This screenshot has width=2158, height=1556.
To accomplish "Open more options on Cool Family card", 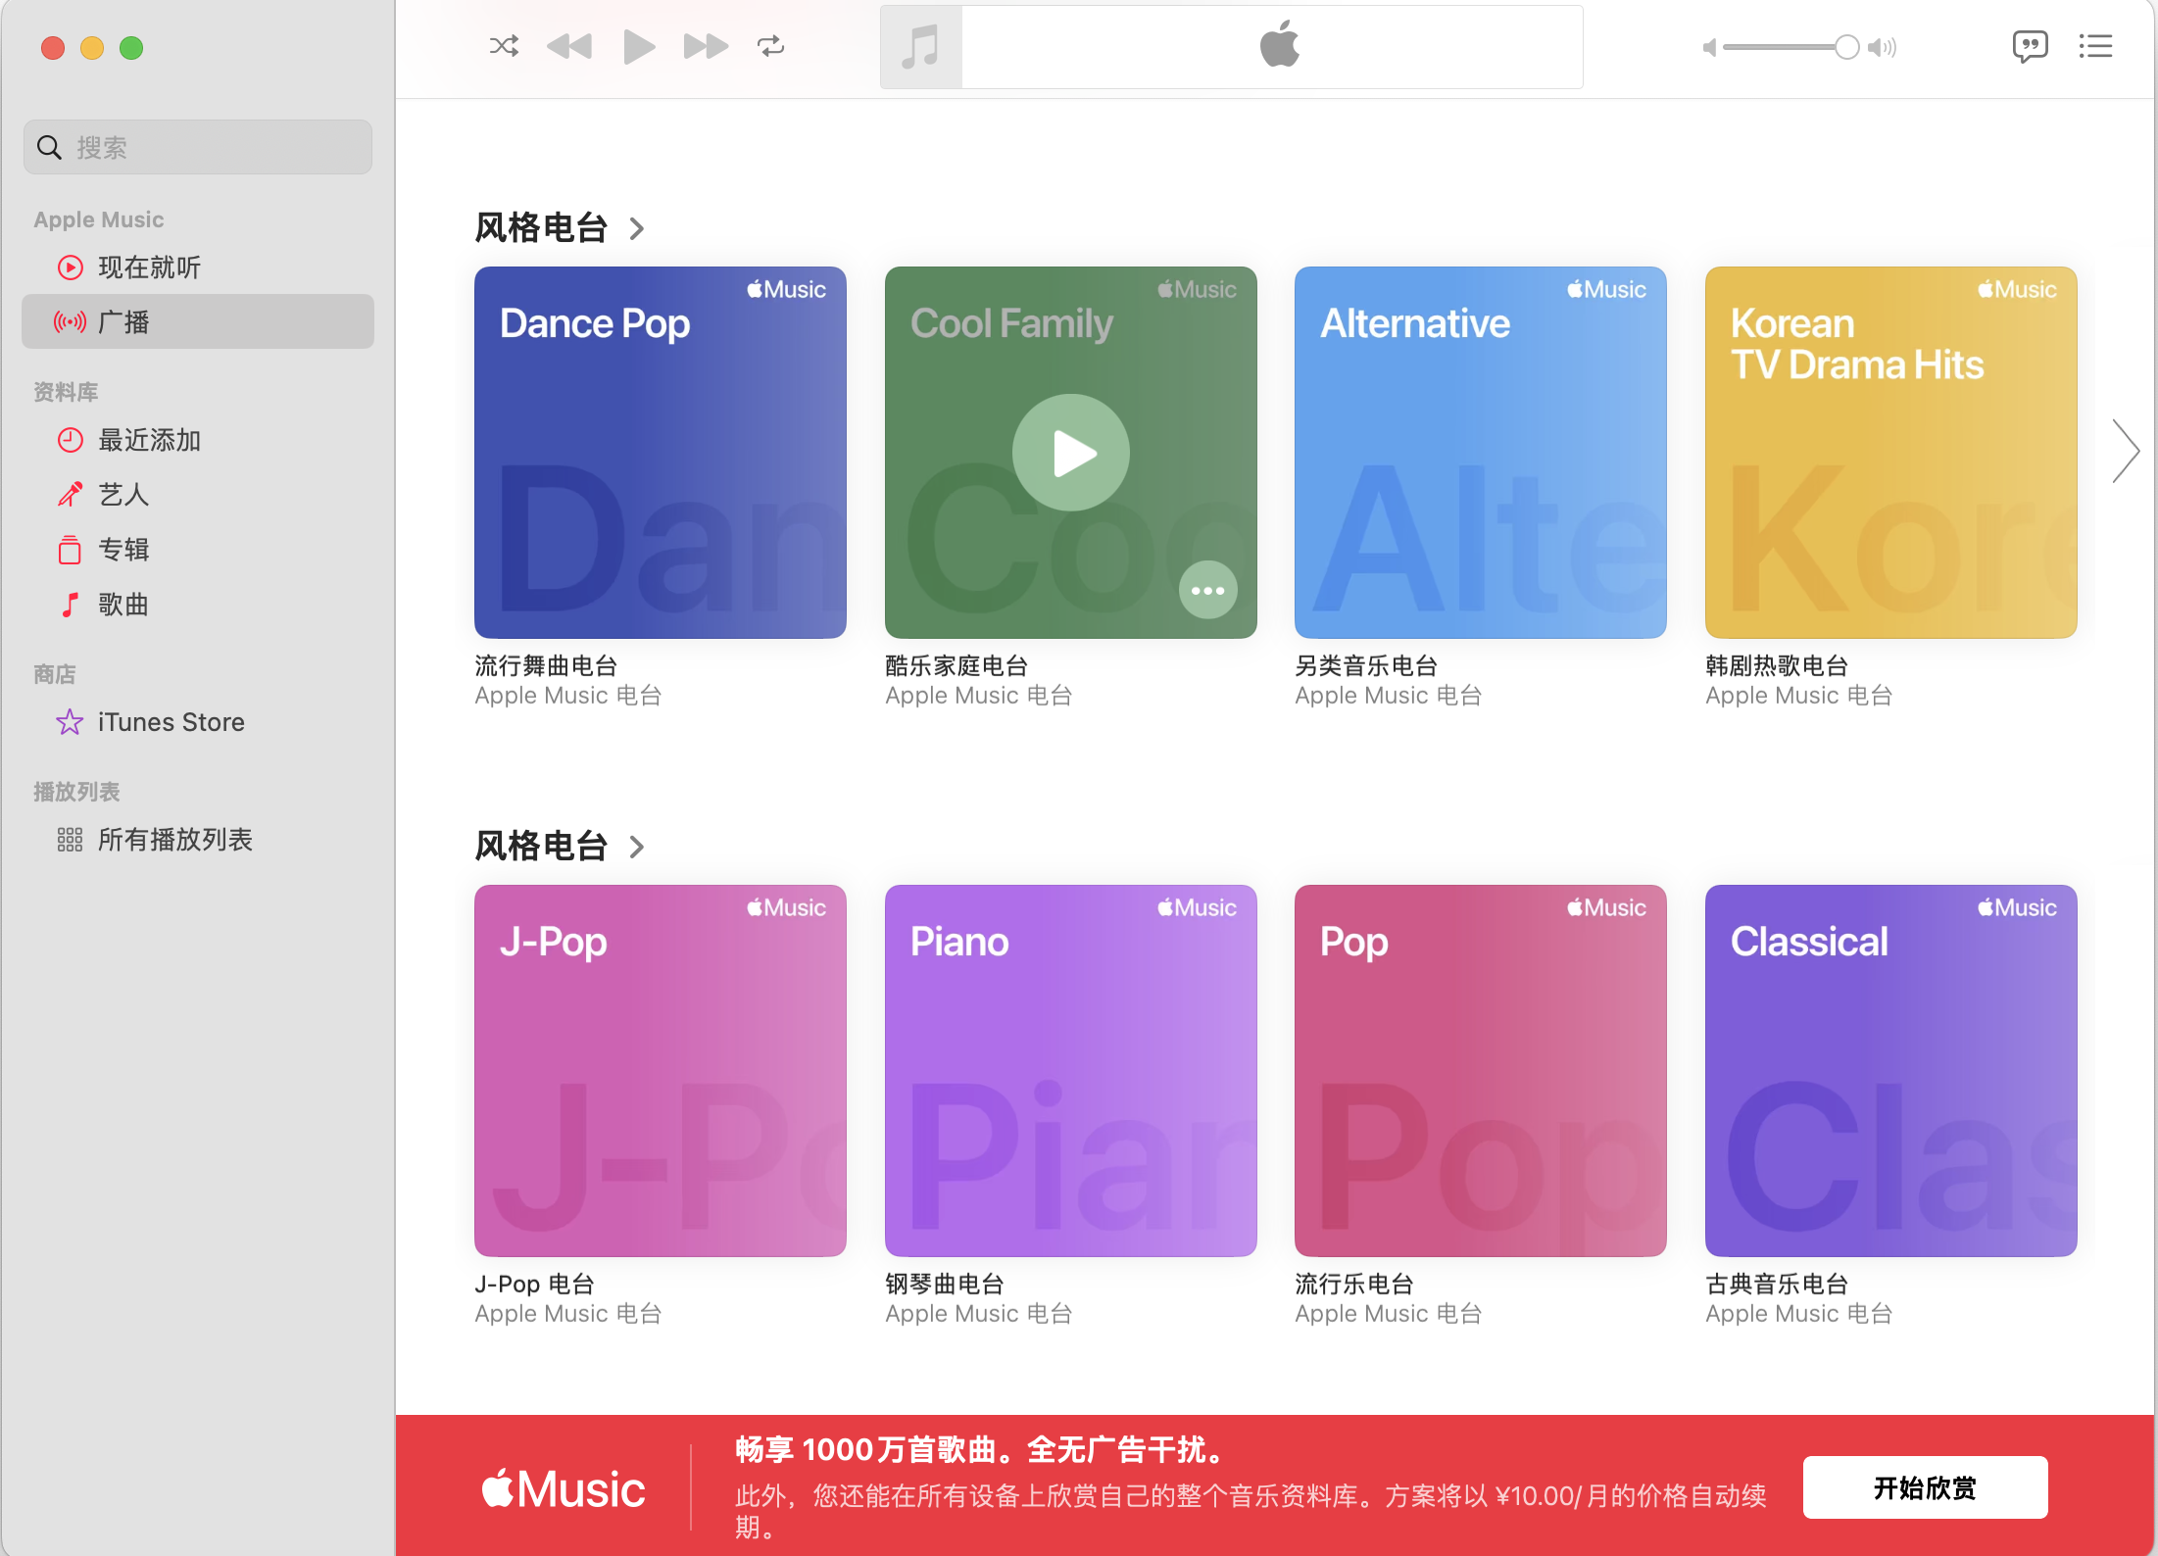I will 1207,590.
